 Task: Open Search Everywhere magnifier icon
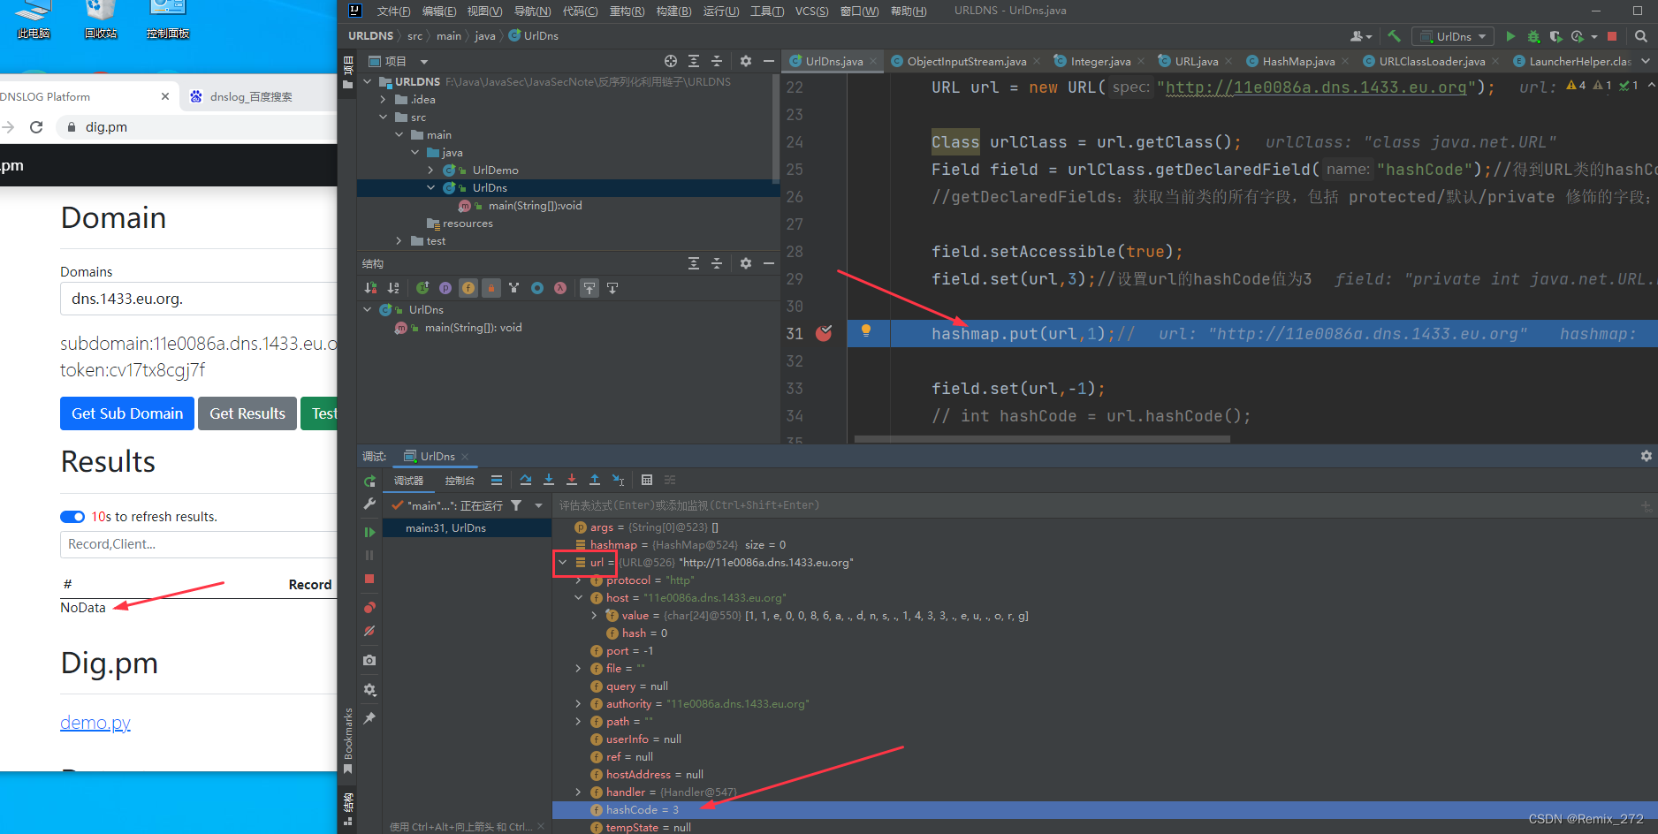1641,36
